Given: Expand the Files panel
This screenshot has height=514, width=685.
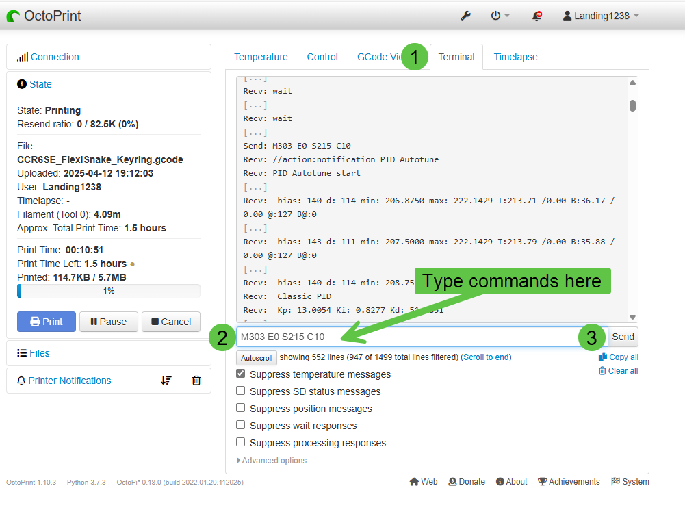Looking at the screenshot, I should pyautogui.click(x=39, y=353).
